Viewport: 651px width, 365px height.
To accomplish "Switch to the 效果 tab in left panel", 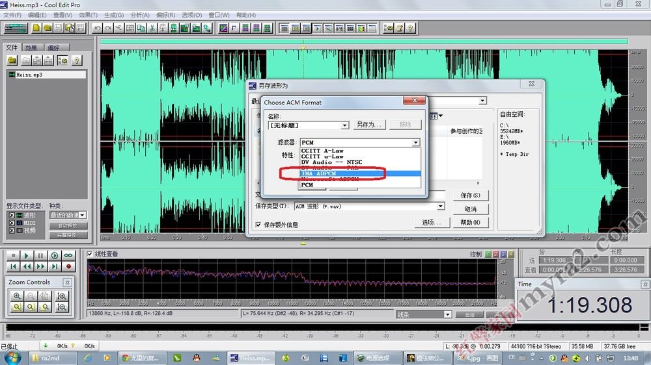I will [31, 47].
